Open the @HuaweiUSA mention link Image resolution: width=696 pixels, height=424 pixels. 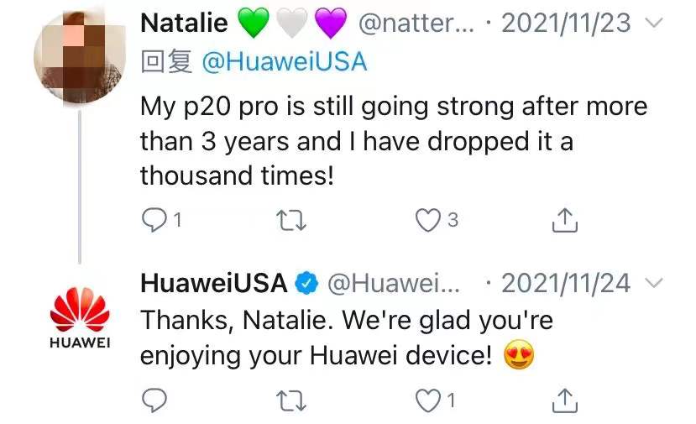(x=285, y=62)
